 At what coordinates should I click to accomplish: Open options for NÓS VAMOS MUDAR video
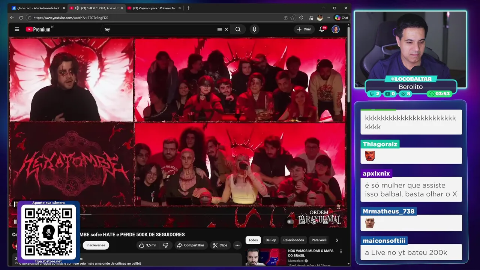pos(341,251)
